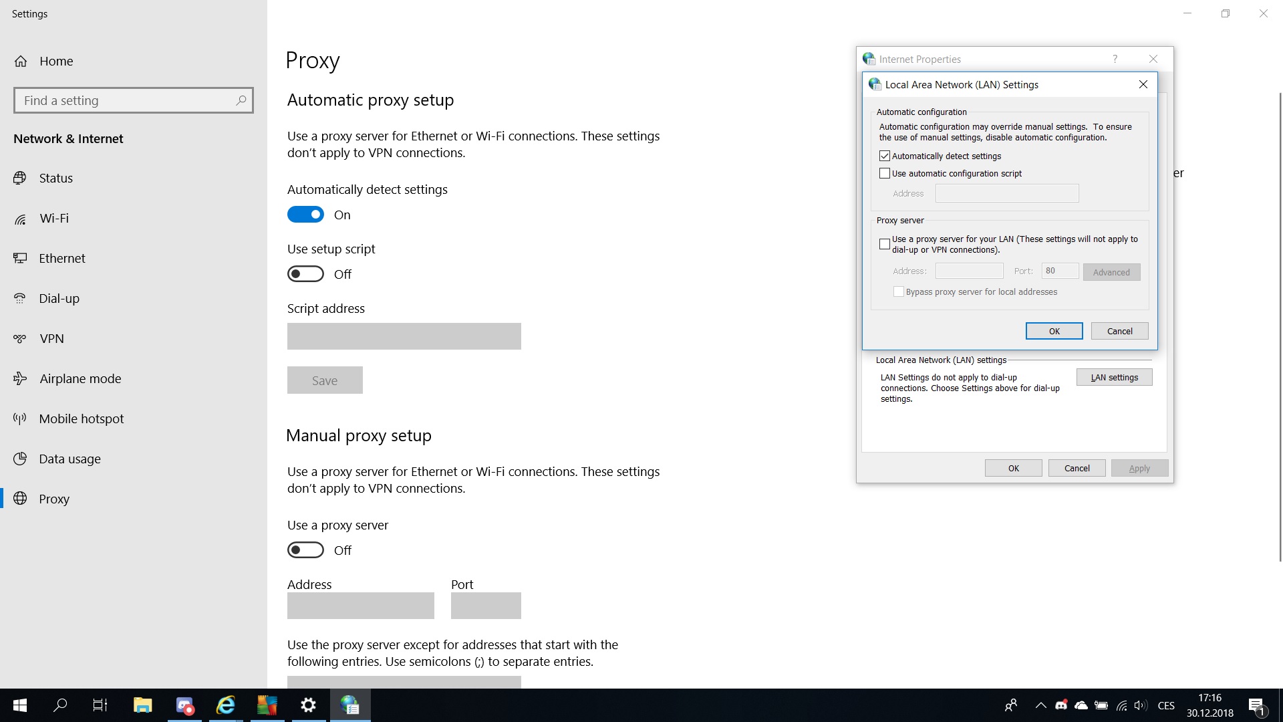The image size is (1283, 722).
Task: Click the search magnifier in Find a setting
Action: (241, 100)
